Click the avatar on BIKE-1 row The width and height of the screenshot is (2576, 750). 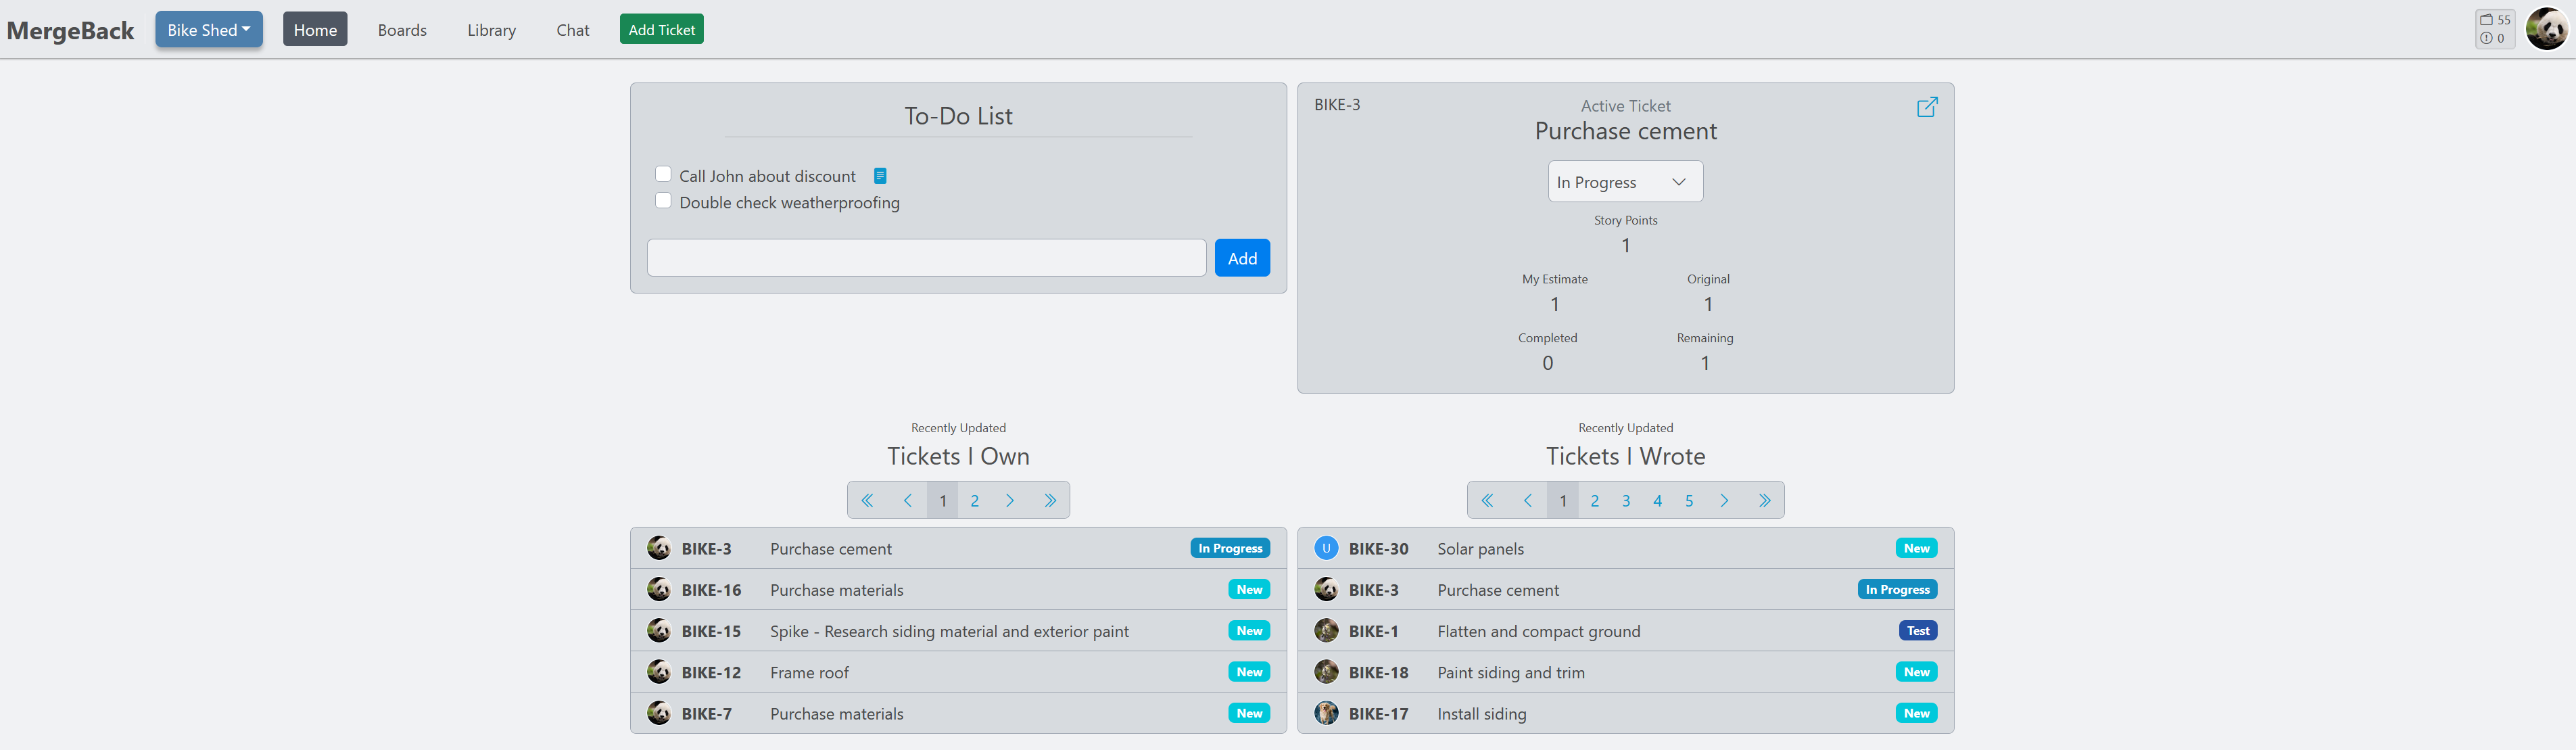point(1326,631)
